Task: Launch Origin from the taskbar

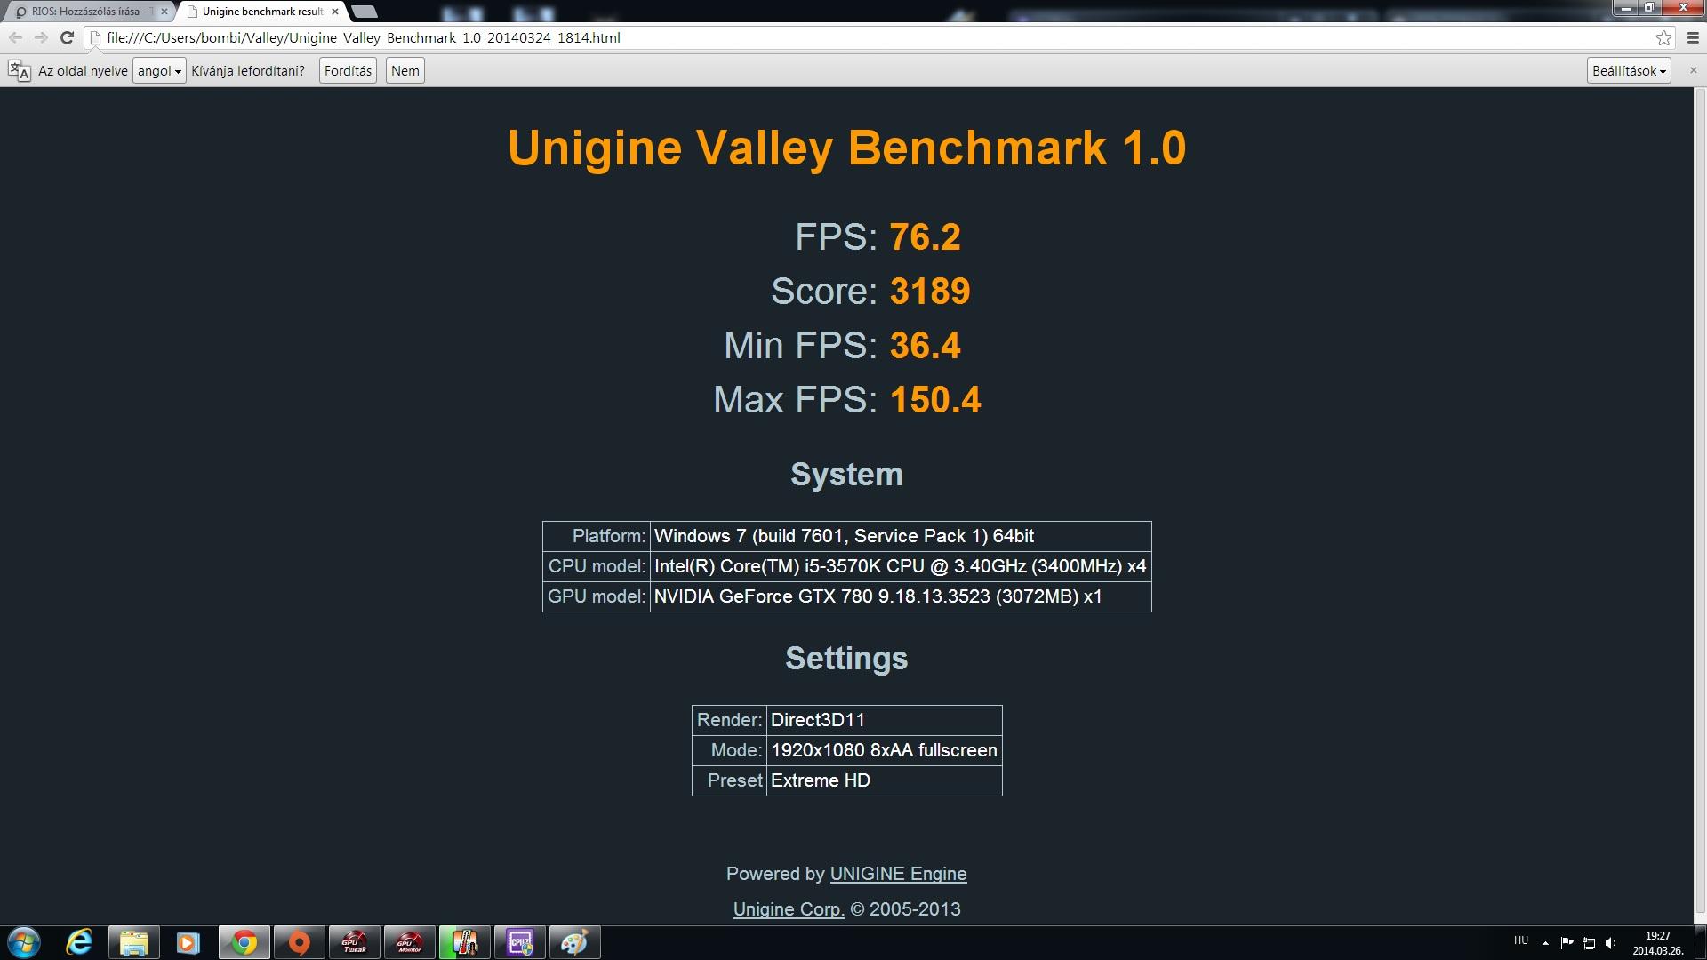Action: [x=299, y=942]
